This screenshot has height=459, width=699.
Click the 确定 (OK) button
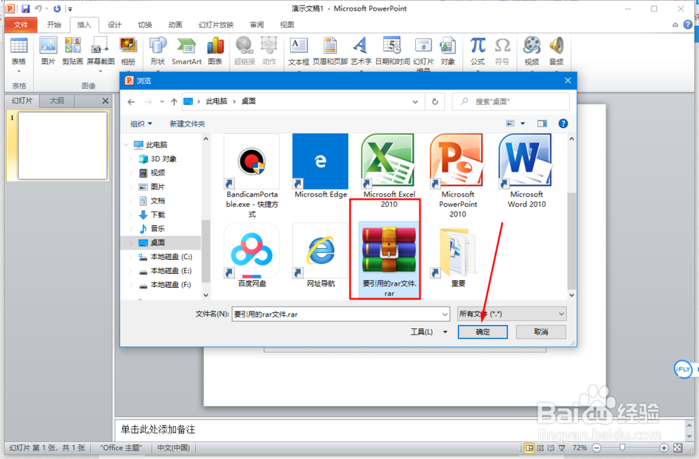pos(482,332)
